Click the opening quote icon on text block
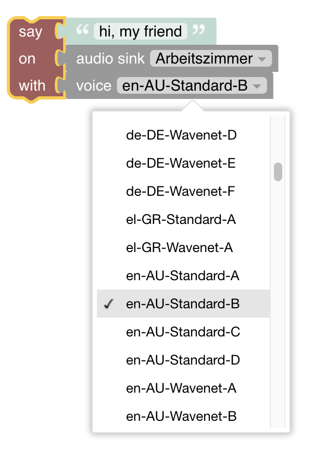 coord(82,31)
